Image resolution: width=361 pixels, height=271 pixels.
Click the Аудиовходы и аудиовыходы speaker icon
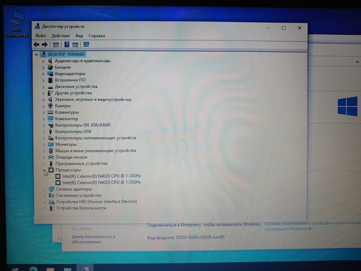pyautogui.click(x=50, y=61)
